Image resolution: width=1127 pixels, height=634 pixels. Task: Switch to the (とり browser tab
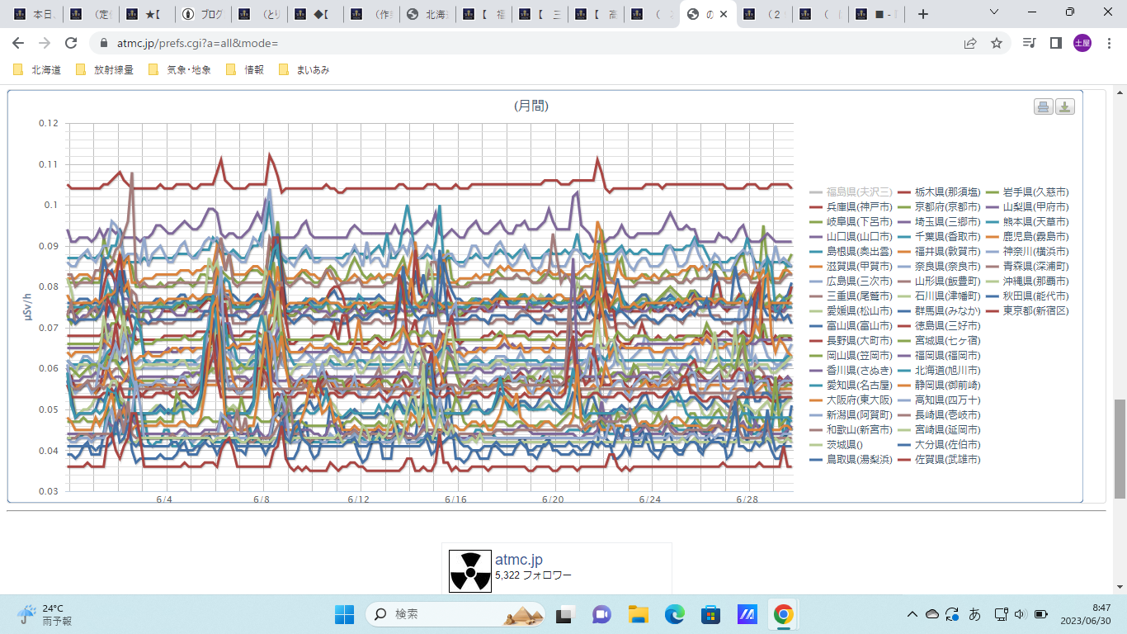[258, 14]
